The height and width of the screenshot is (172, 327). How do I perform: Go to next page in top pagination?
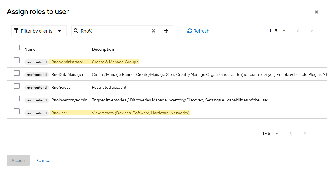311,31
